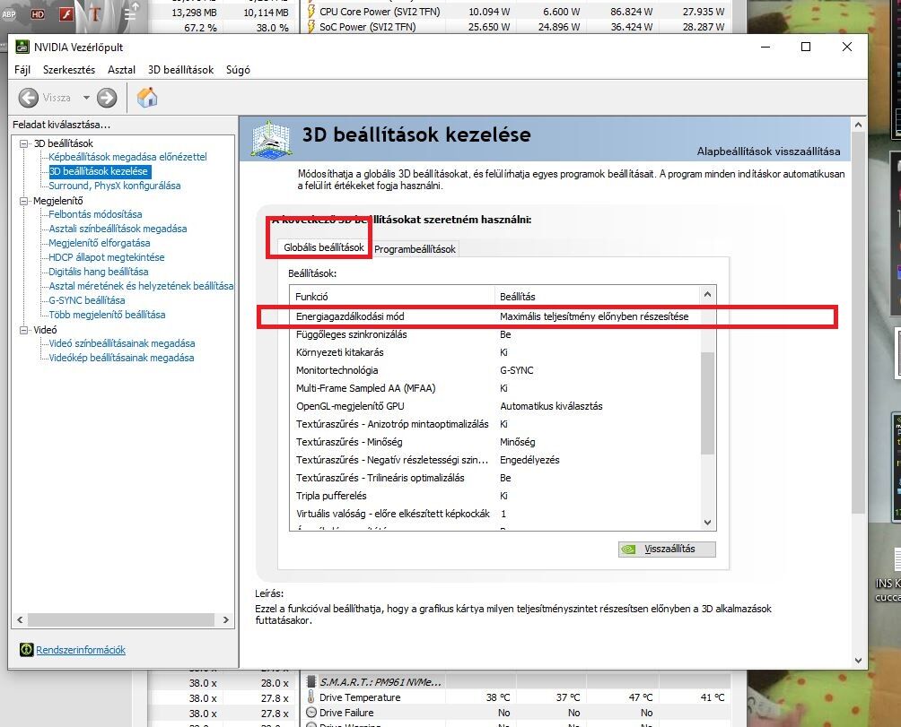Click task tree horizontal scroll-left arrow
The height and width of the screenshot is (727, 901).
[x=20, y=619]
